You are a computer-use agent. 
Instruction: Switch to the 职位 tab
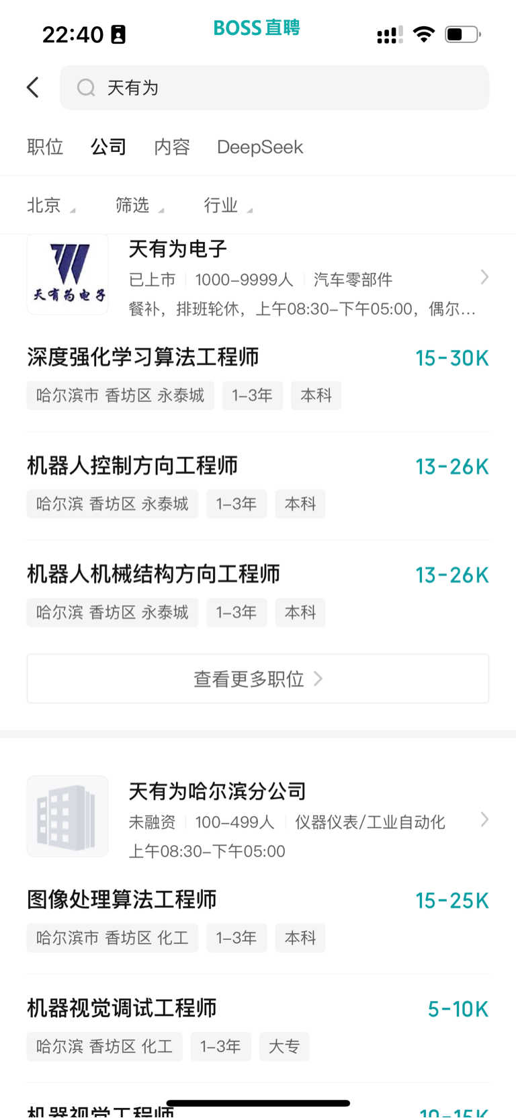point(45,147)
